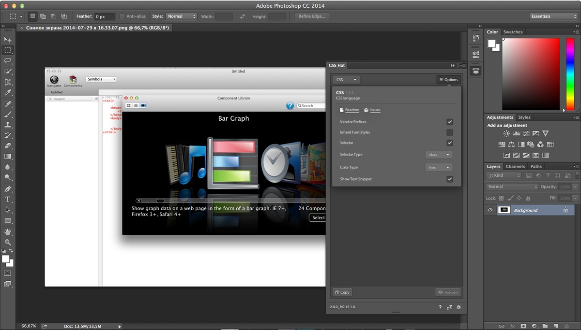Click the CSS Hat question mark help icon
The height and width of the screenshot is (330, 581).
[x=440, y=307]
